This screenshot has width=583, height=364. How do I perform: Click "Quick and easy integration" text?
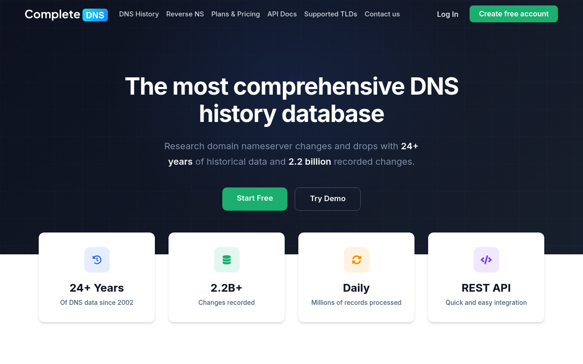pos(486,303)
